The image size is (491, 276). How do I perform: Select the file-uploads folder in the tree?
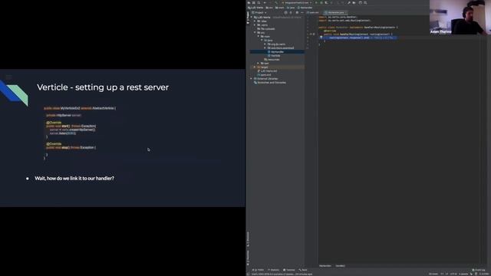[x=266, y=29]
